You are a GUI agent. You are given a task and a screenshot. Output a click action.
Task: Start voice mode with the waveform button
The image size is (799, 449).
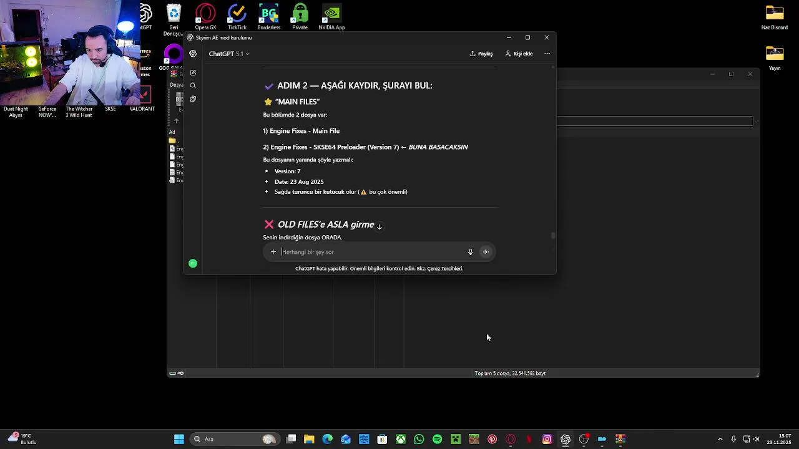[486, 252]
